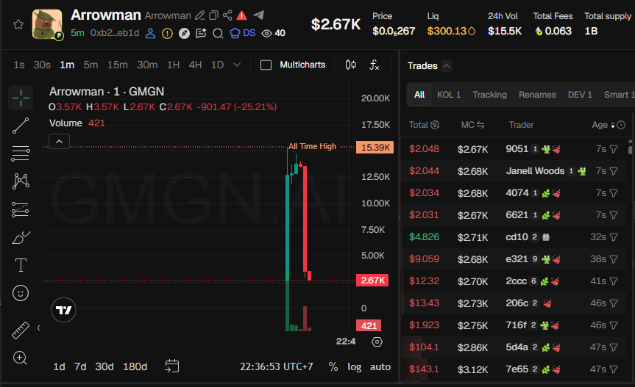Set chart range to 180d

(135, 366)
